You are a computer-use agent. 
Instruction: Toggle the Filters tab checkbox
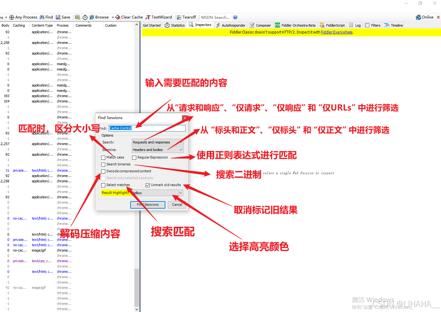click(367, 25)
